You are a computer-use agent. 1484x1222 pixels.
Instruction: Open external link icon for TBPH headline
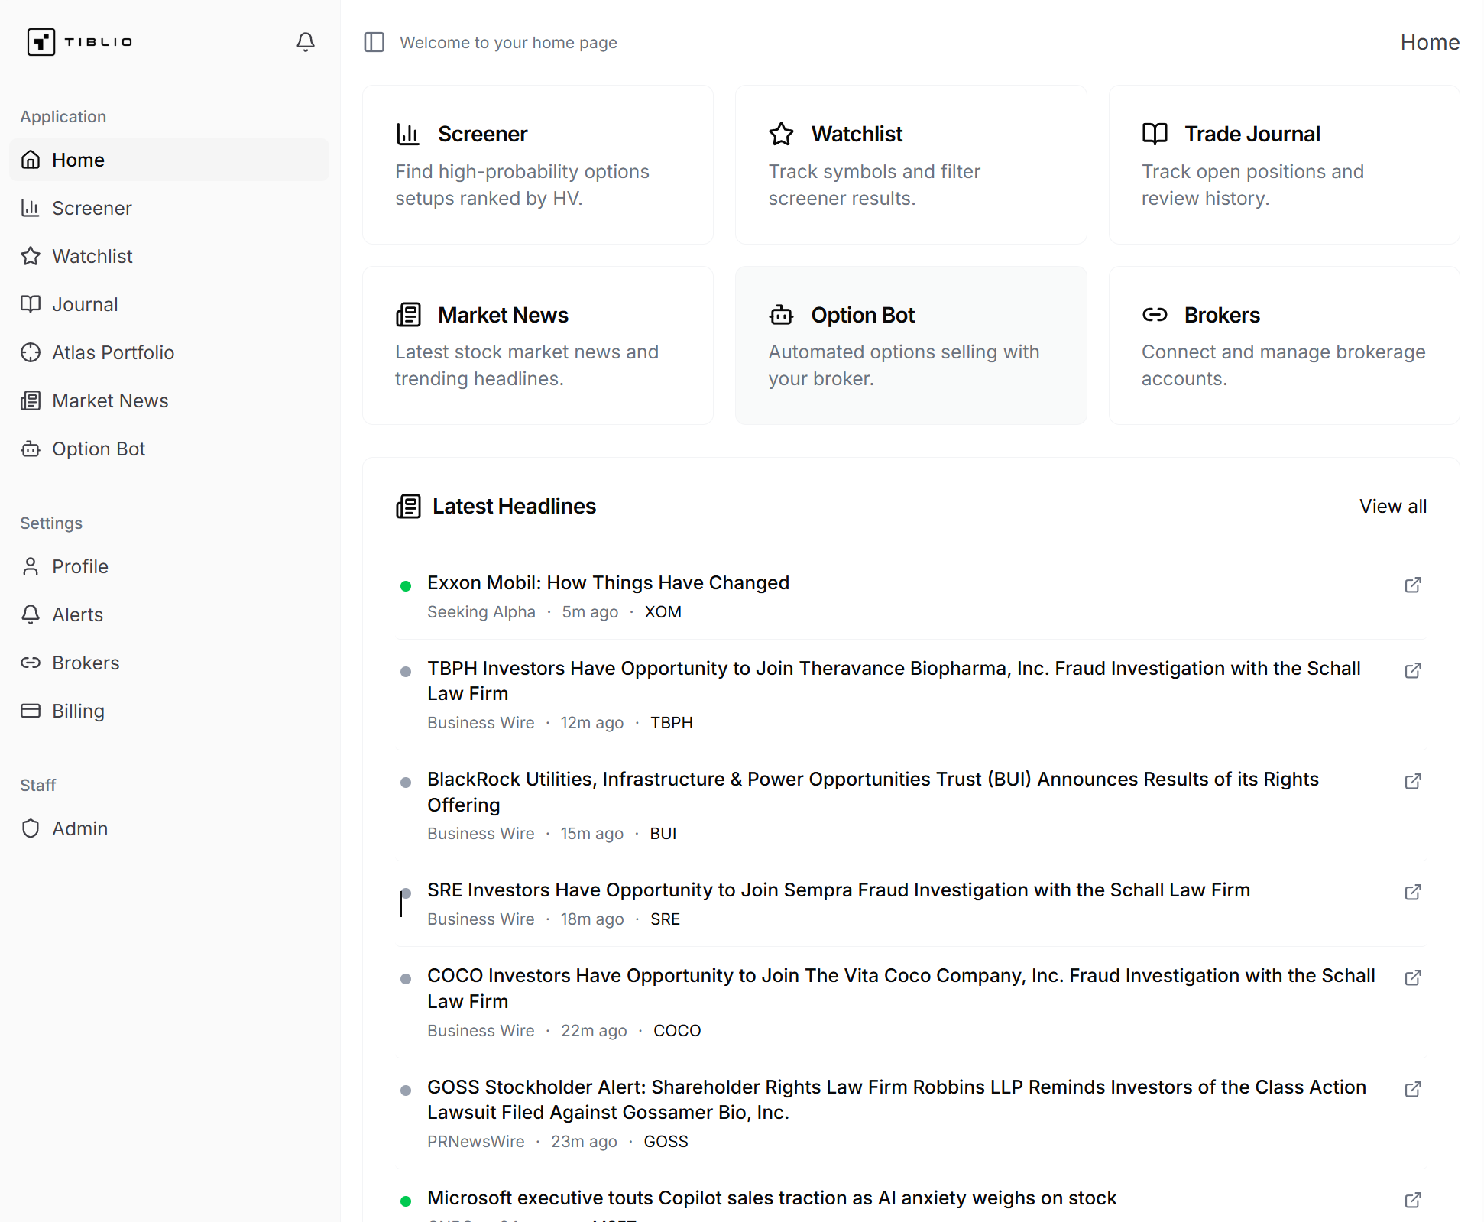tap(1412, 670)
